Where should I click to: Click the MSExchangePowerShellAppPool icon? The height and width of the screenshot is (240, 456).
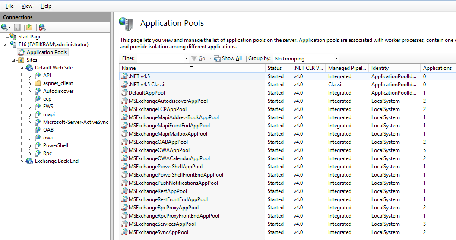(x=124, y=167)
